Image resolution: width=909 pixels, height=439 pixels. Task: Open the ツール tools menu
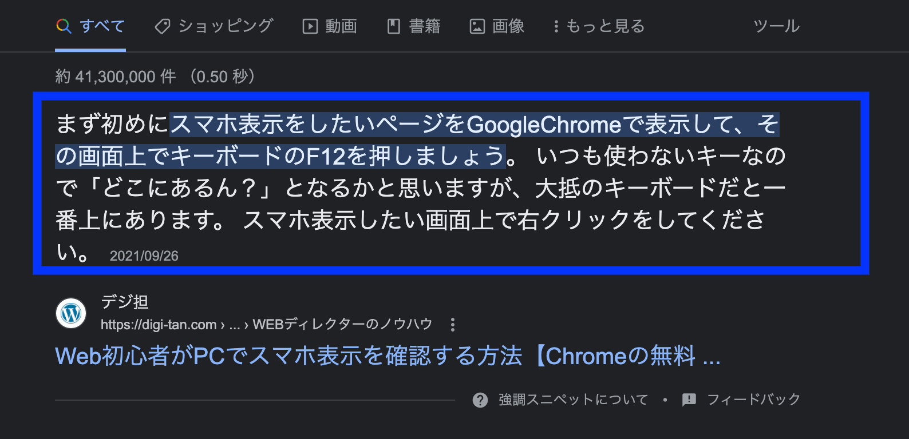[776, 26]
